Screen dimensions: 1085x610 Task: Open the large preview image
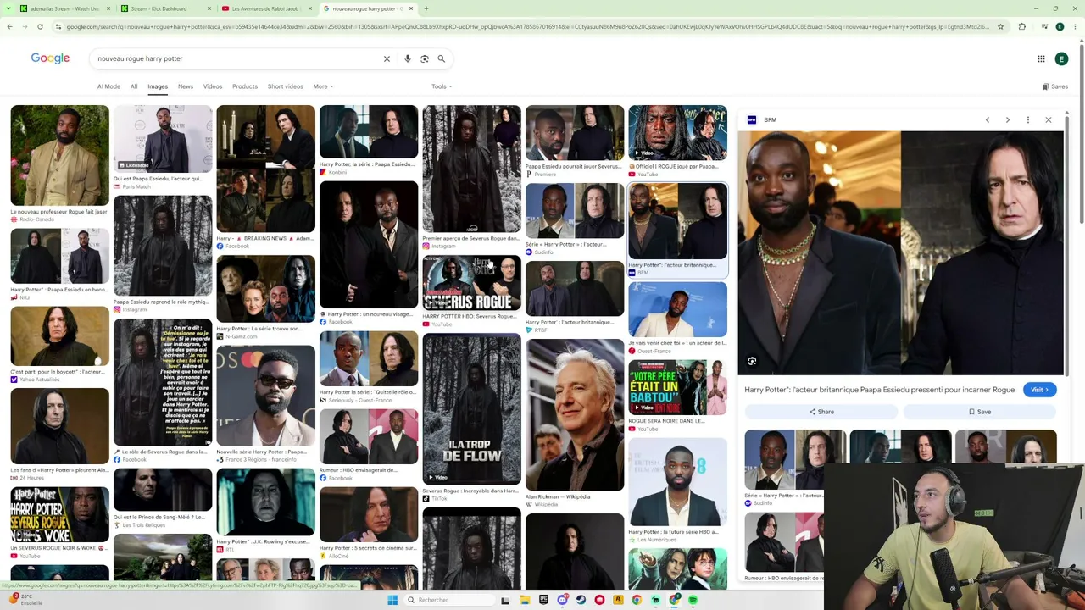click(x=900, y=252)
